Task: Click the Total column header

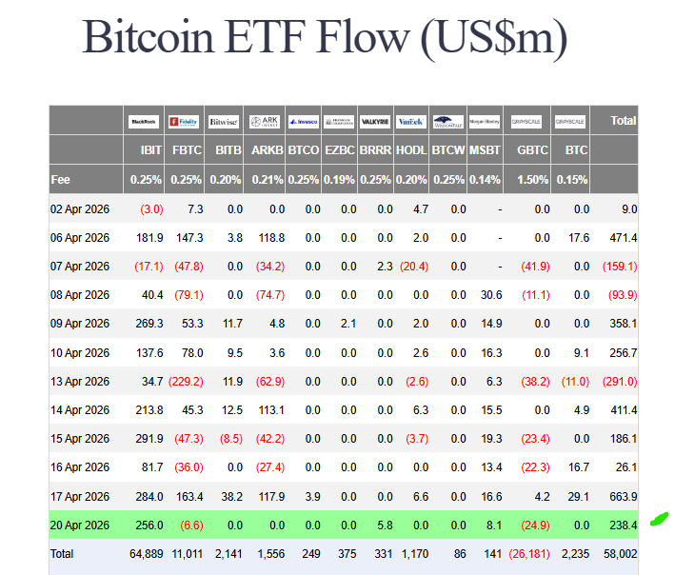Action: coord(623,121)
